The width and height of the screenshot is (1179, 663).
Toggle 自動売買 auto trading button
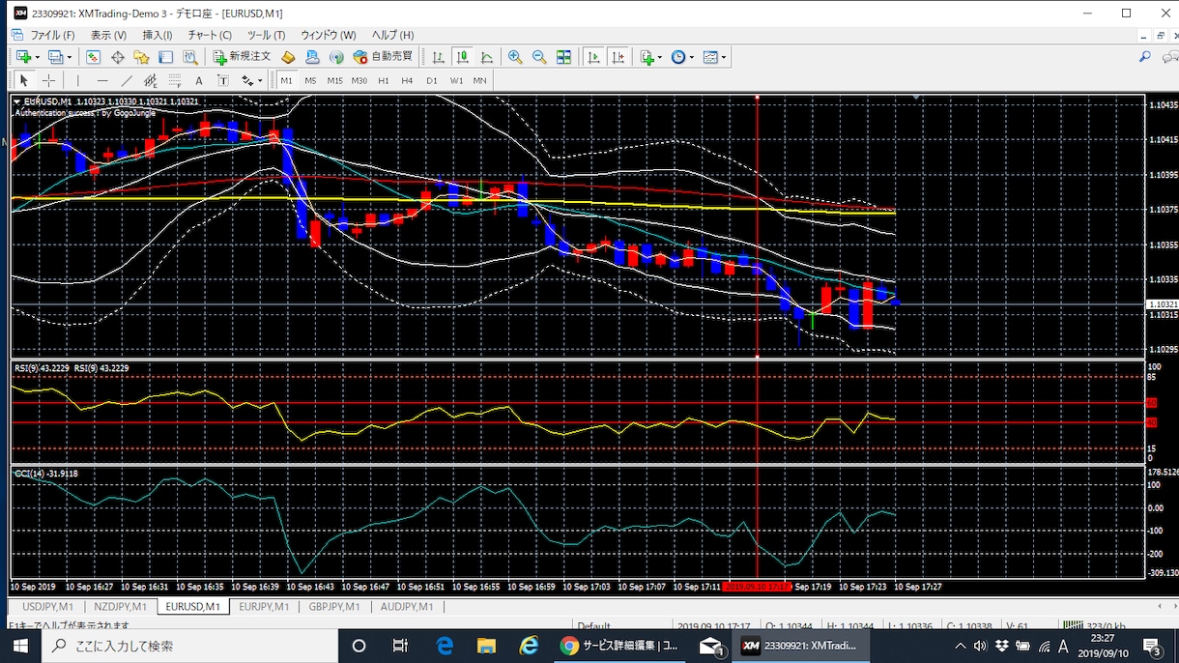[383, 57]
